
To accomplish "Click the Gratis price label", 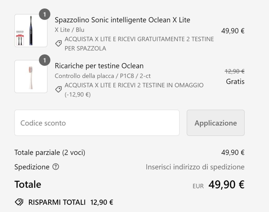I will pyautogui.click(x=235, y=81).
